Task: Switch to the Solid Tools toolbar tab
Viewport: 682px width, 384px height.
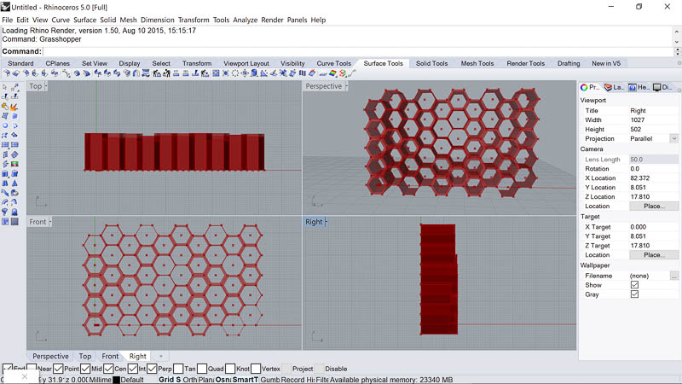Action: point(432,63)
